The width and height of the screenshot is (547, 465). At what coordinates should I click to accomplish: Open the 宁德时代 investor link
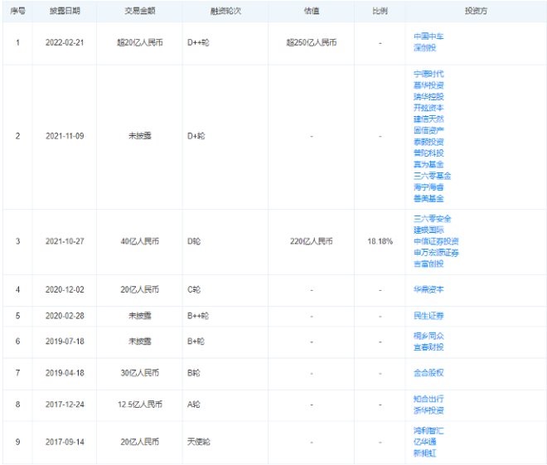pyautogui.click(x=428, y=74)
